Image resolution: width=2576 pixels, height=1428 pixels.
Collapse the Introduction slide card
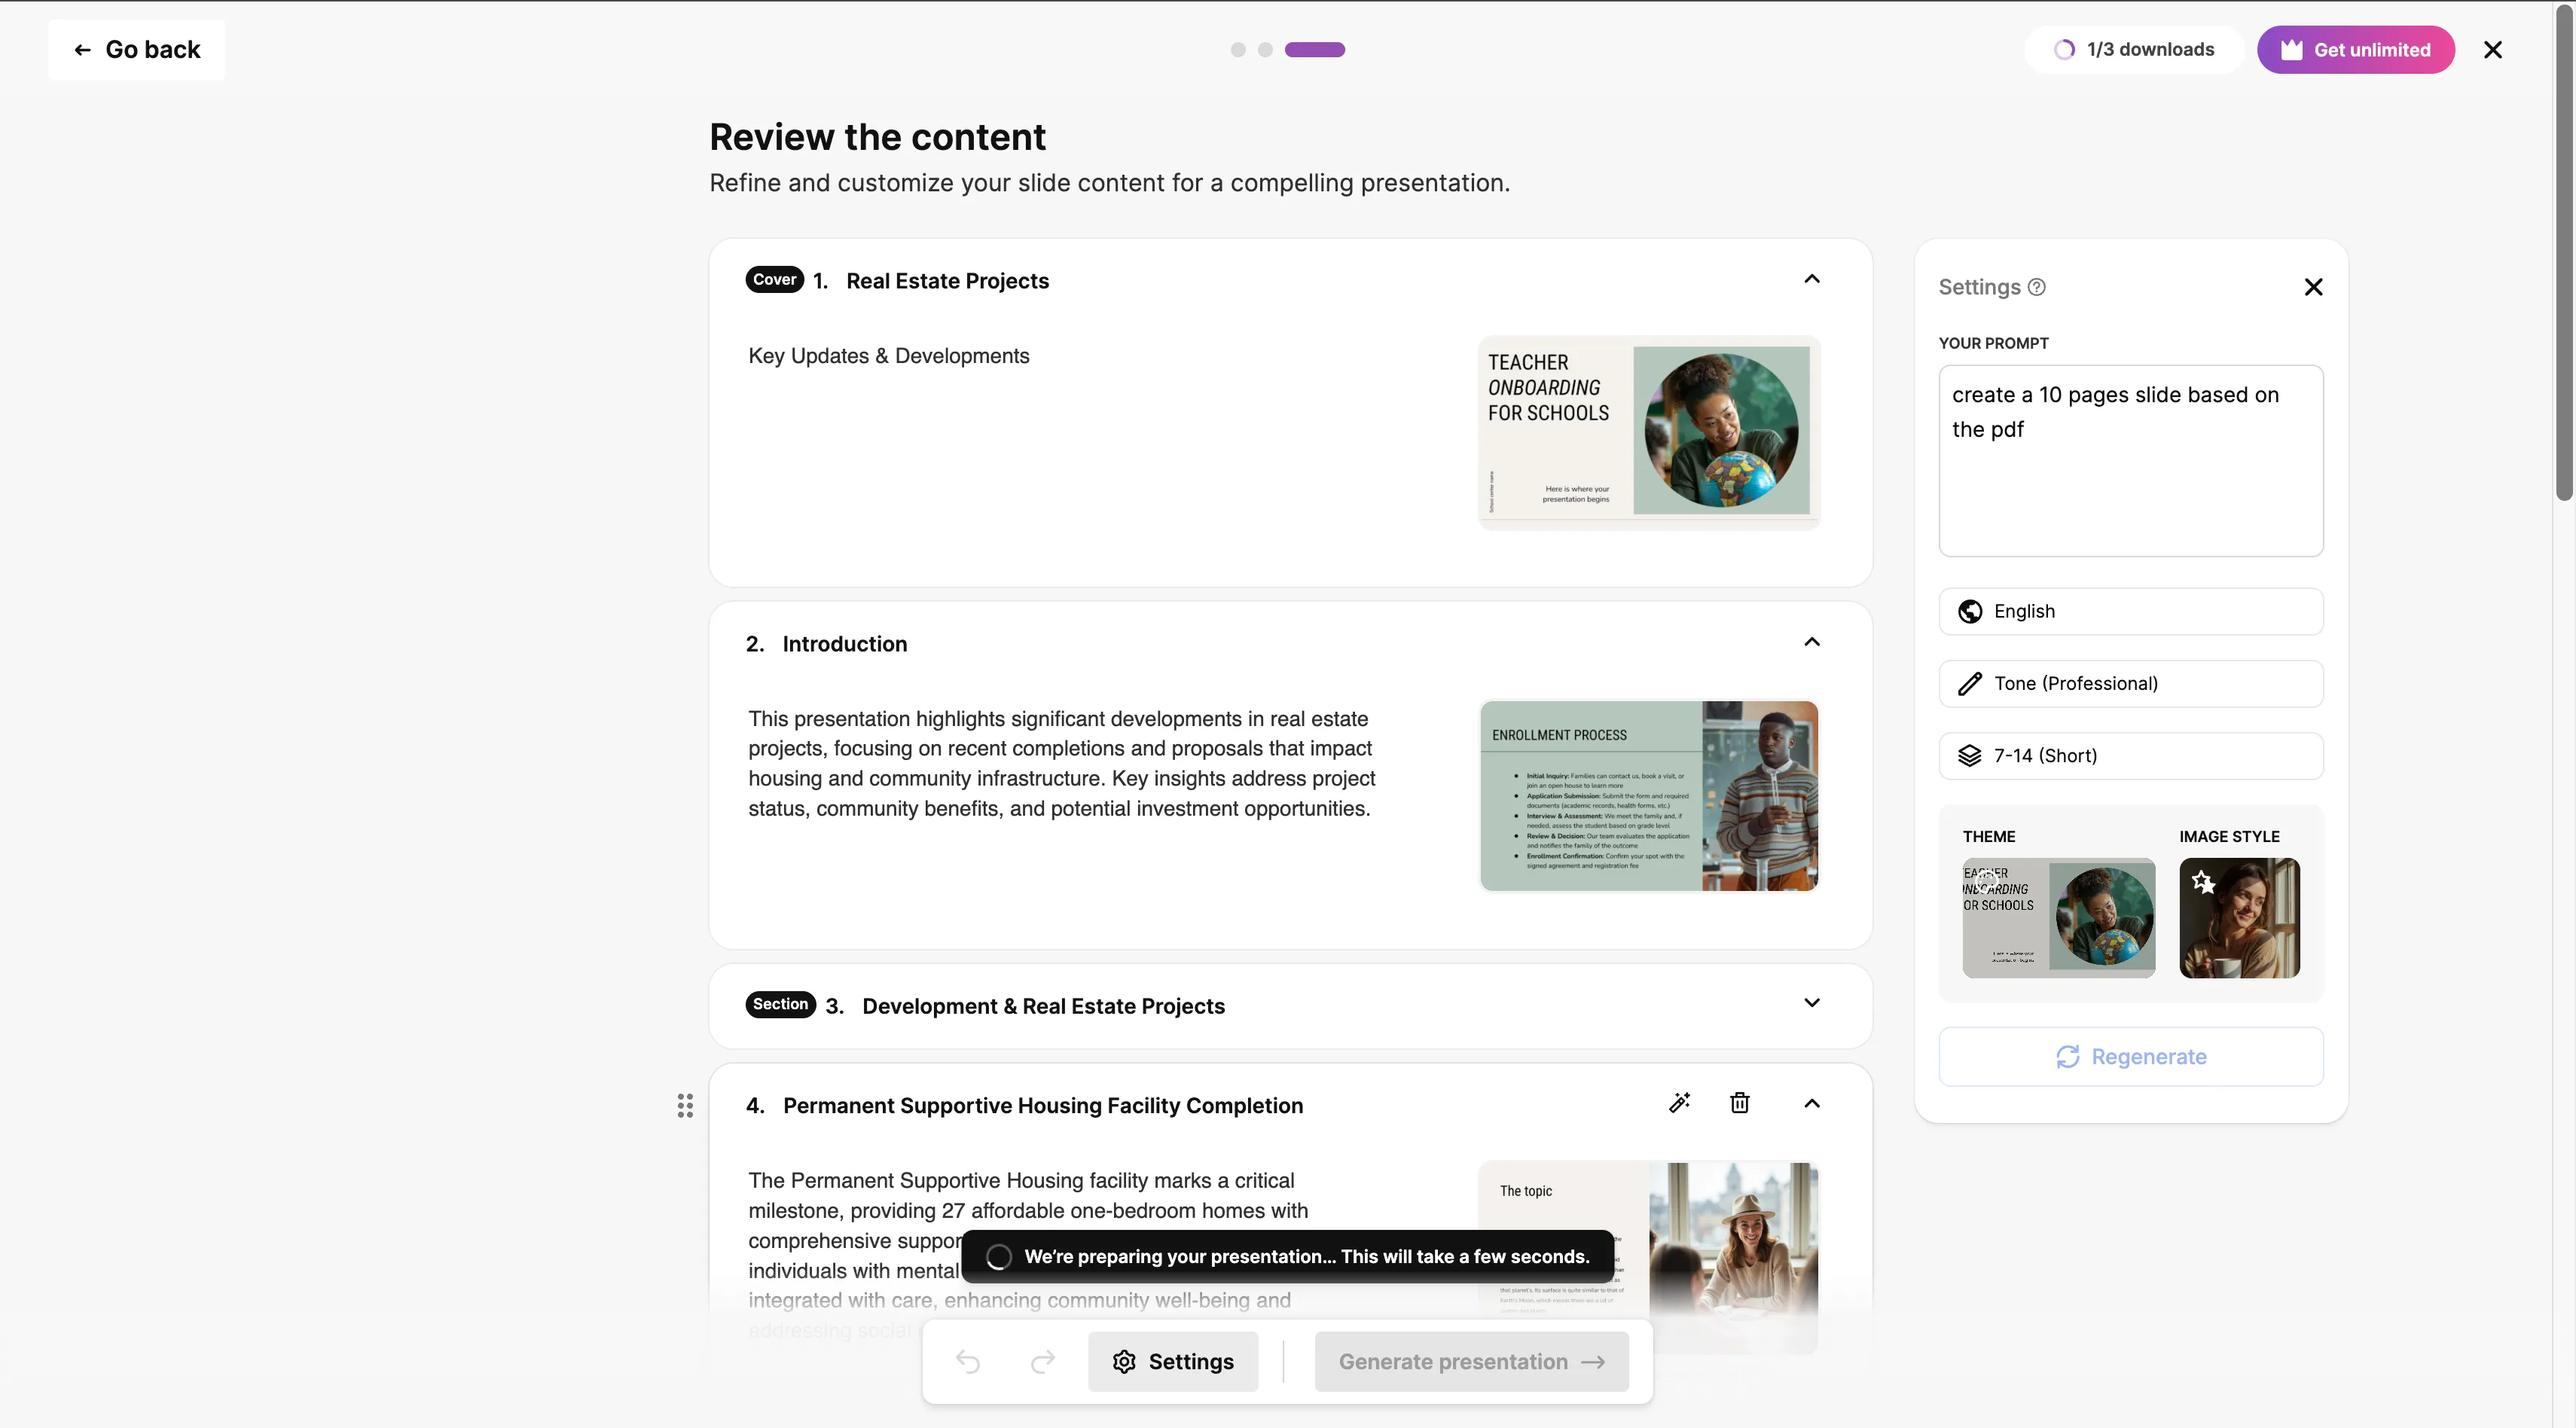pyautogui.click(x=1811, y=642)
